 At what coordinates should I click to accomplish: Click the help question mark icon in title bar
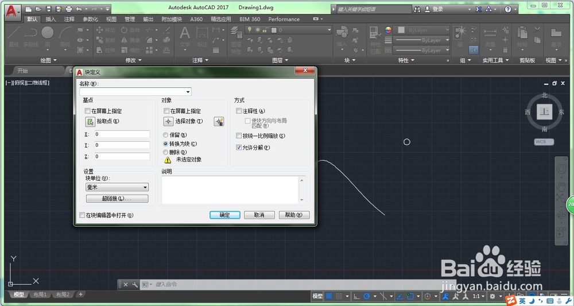point(508,9)
